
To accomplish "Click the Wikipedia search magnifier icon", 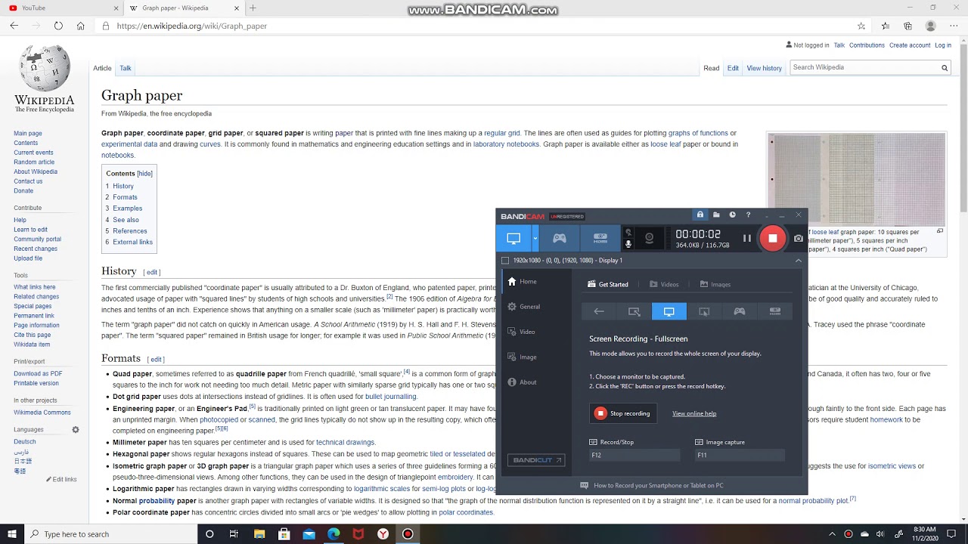I will (x=944, y=68).
